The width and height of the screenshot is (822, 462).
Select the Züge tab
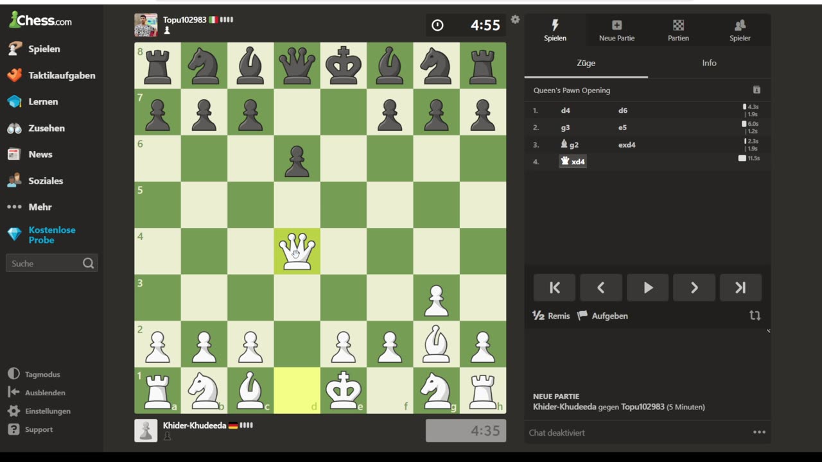coord(586,63)
